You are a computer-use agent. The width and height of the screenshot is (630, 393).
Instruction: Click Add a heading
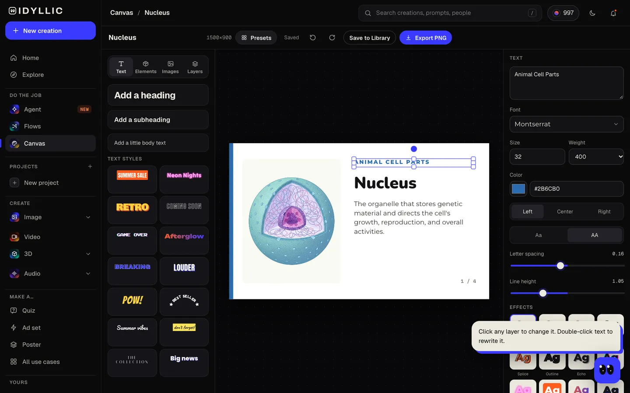tap(158, 95)
